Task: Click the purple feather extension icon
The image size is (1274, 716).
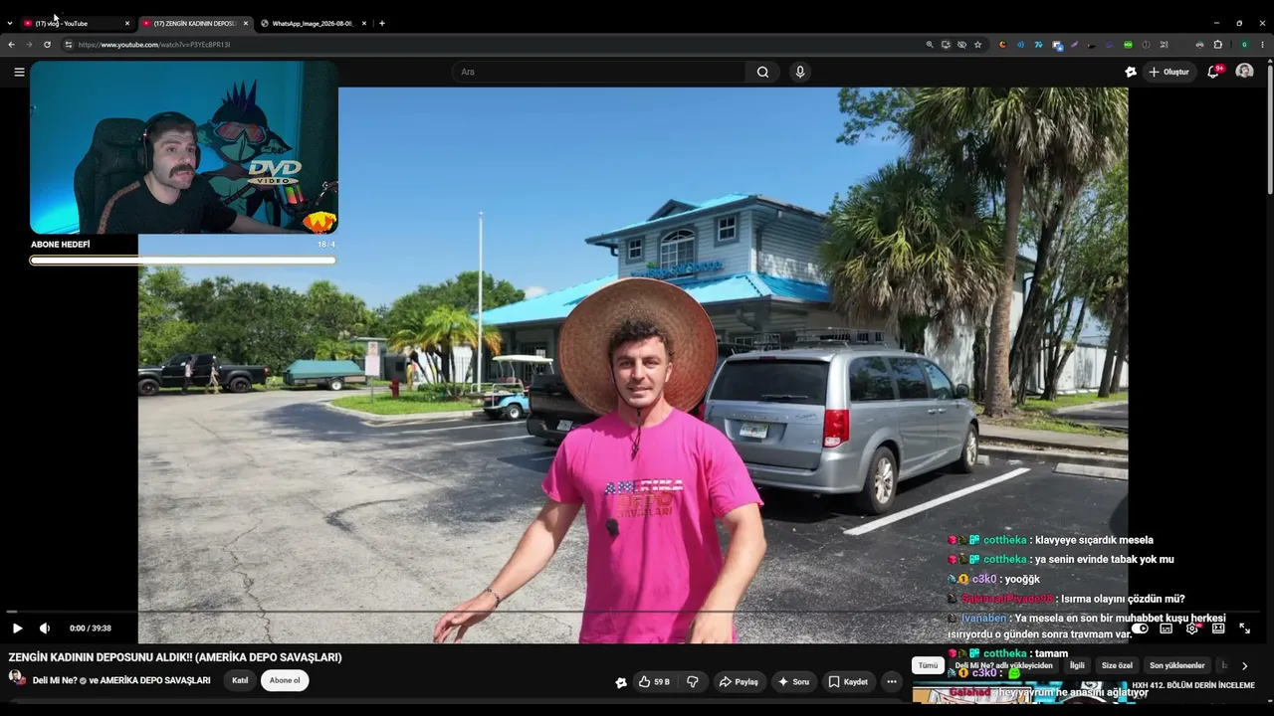Action: click(x=1075, y=45)
